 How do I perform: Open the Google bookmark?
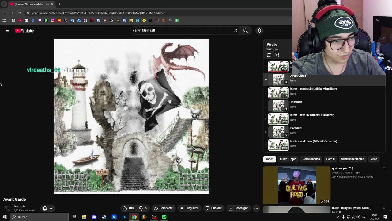[13, 21]
